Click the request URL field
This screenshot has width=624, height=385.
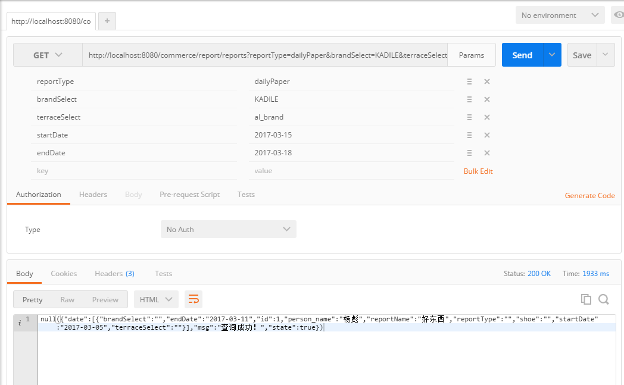coord(265,55)
